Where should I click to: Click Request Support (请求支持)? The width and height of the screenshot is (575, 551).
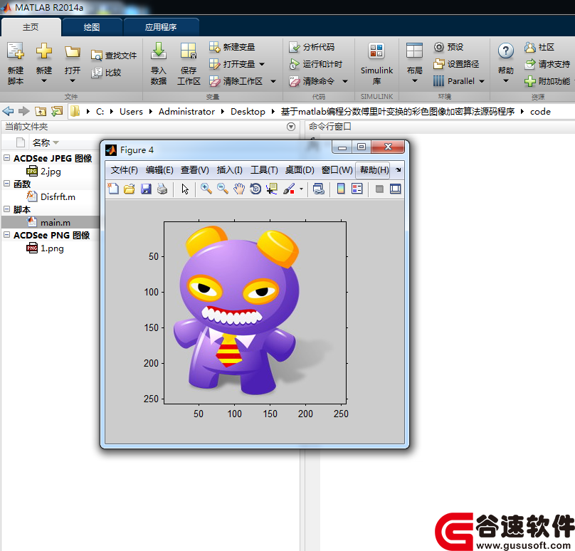click(x=547, y=64)
